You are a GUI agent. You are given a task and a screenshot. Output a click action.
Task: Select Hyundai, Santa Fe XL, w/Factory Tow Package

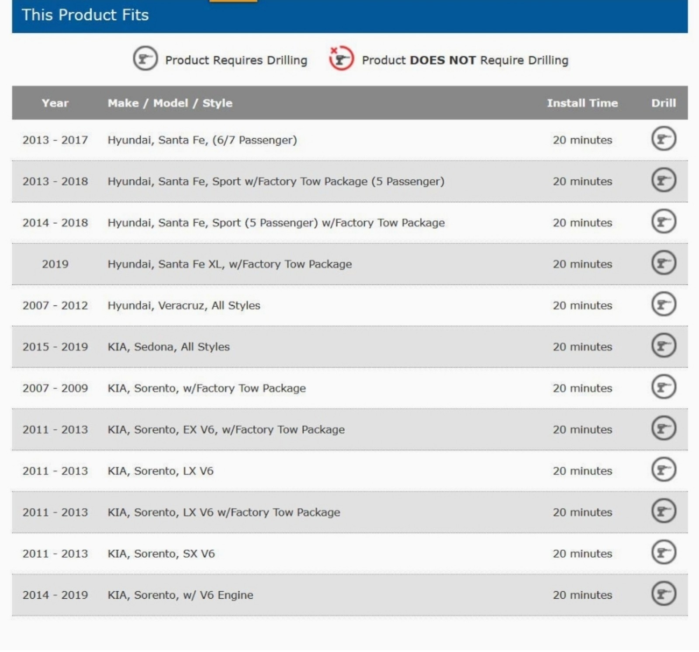click(x=230, y=264)
